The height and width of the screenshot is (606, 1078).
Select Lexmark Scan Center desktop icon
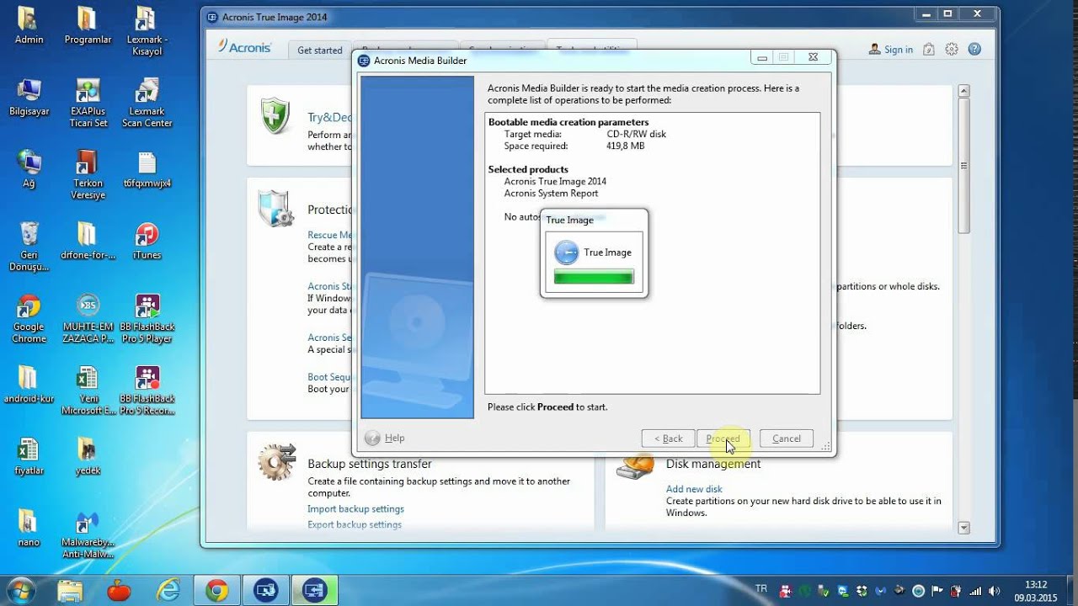tap(147, 103)
